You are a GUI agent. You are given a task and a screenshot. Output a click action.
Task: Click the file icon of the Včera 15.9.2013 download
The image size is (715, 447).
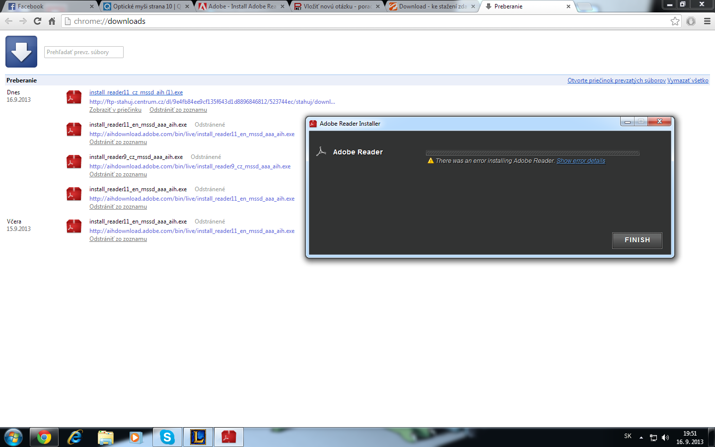coord(74,226)
